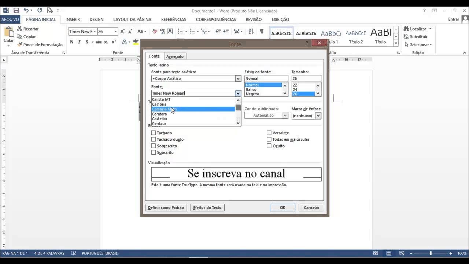Image resolution: width=469 pixels, height=264 pixels.
Task: Click the Save icon in quick access toolbar
Action: [16, 11]
